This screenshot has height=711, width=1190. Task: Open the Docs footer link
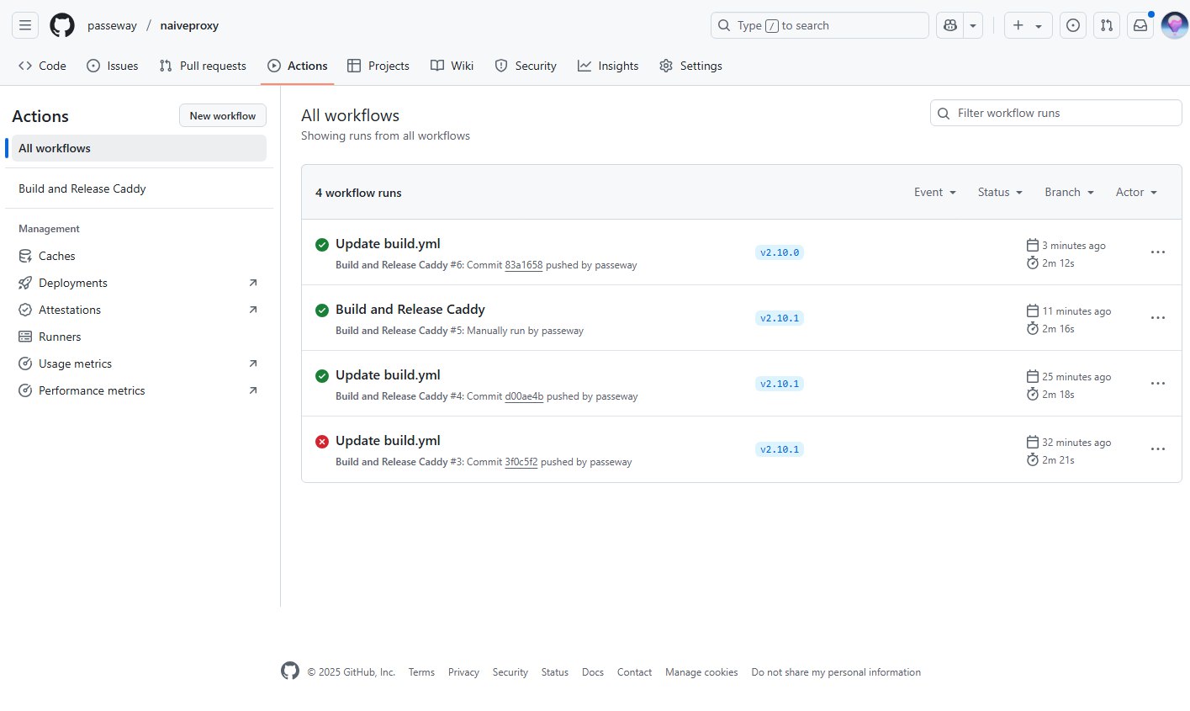click(593, 672)
